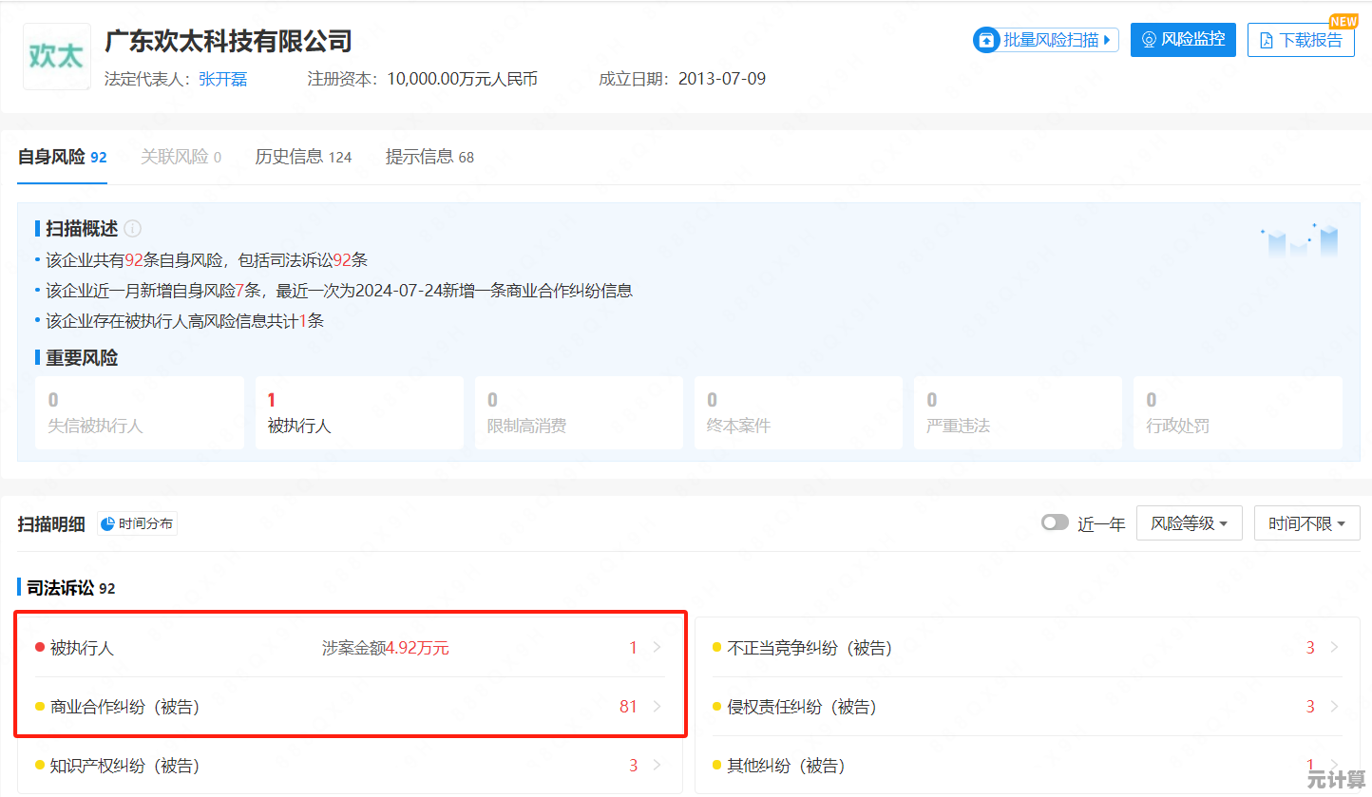Click the count 81 on 商业合作纠纷（被告）
Viewport: 1372px width, 797px height.
pos(628,706)
